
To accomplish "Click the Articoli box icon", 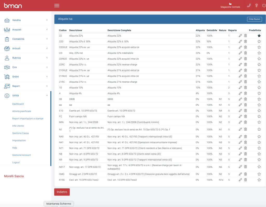I will [7, 49].
